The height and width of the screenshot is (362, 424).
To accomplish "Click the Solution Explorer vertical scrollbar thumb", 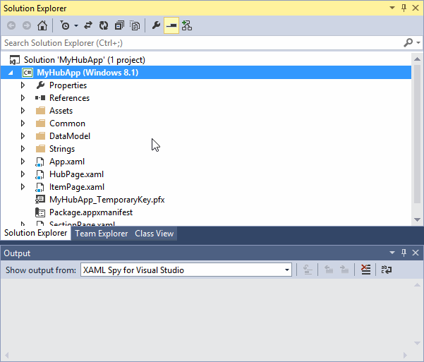I will (x=417, y=133).
